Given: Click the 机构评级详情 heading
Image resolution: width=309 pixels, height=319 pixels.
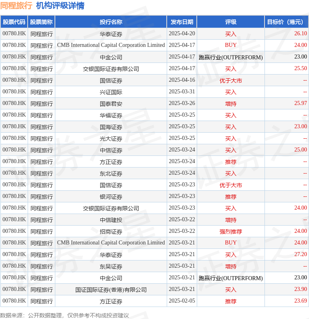Looking at the screenshot, I should 60,6.
